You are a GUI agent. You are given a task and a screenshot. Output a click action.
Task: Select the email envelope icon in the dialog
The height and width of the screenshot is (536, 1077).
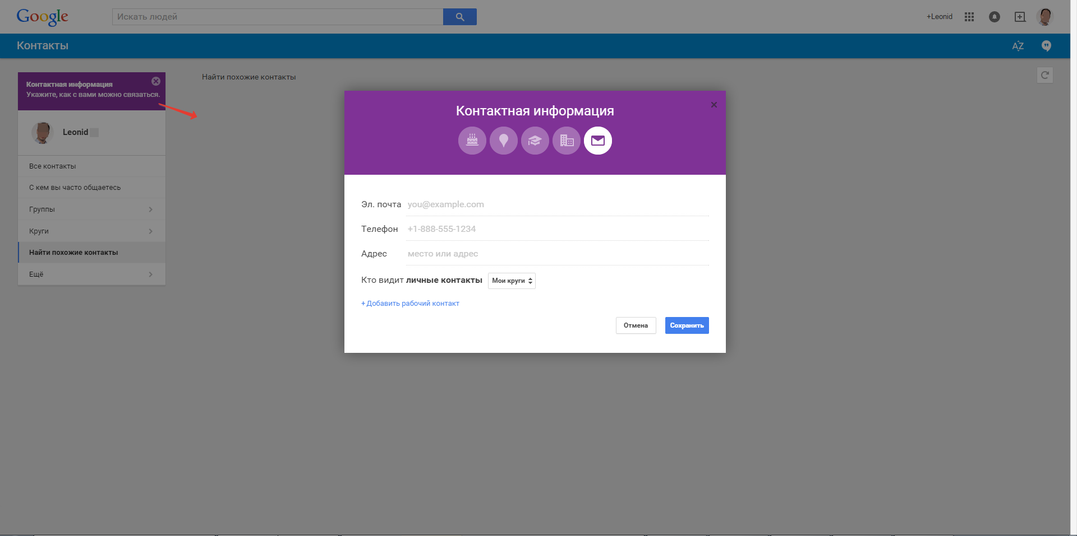tap(597, 141)
